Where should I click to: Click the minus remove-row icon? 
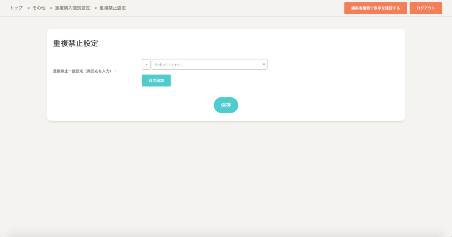[x=146, y=64]
